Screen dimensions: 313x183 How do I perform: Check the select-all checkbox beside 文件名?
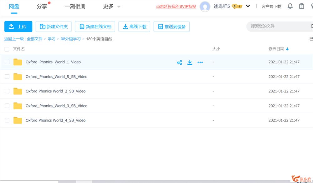pos(7,49)
